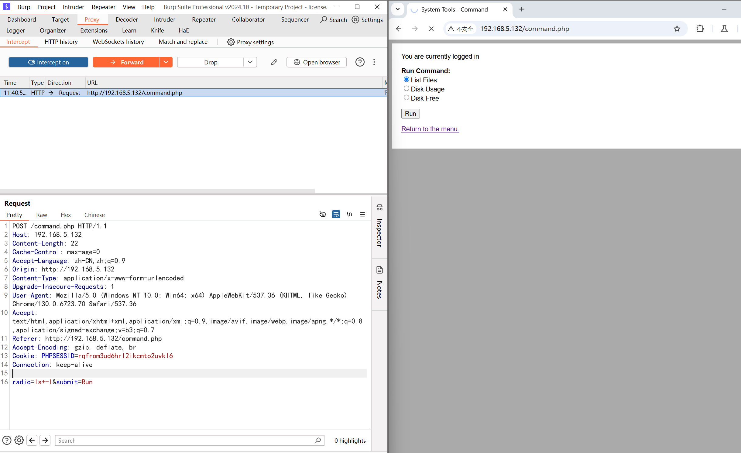The width and height of the screenshot is (741, 453).
Task: Open the Intercept three-dot options menu
Action: 374,62
